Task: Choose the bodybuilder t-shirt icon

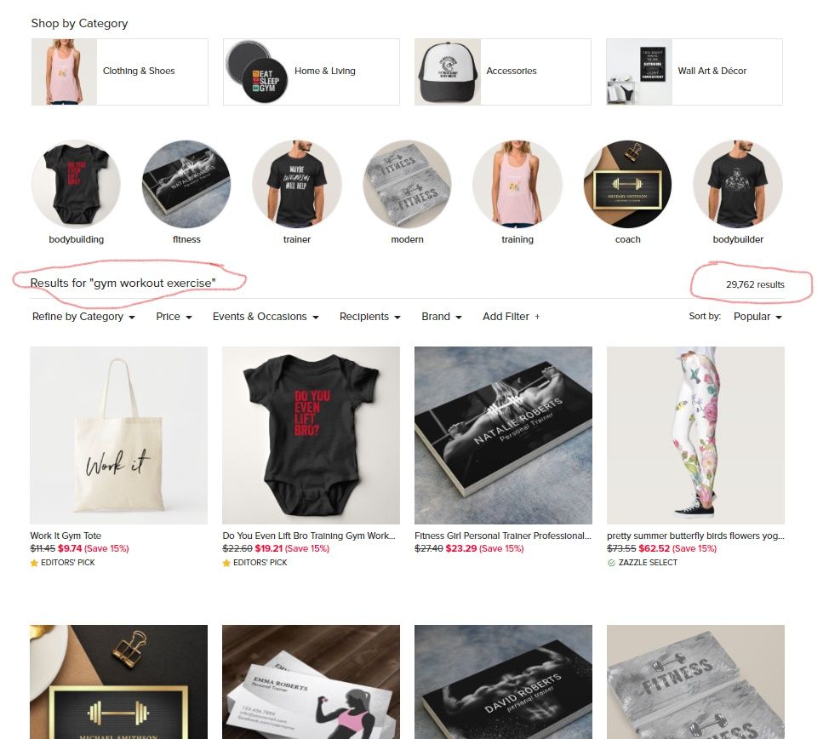Action: click(738, 184)
